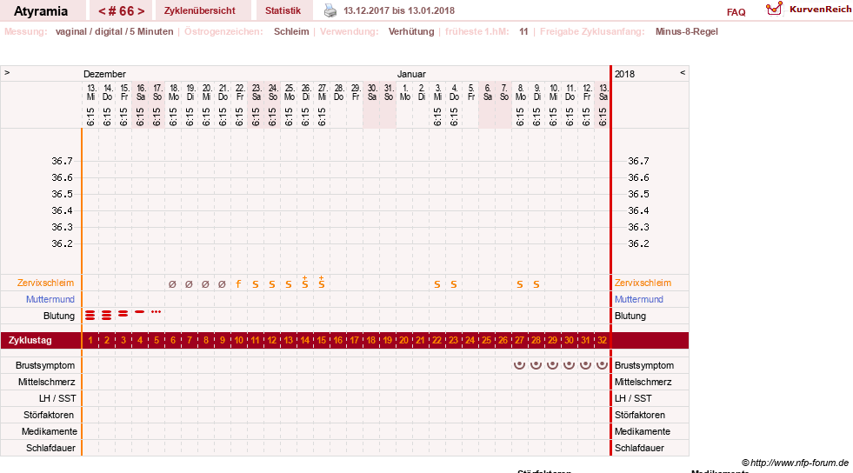
Task: Click the 2018 year label
Action: click(x=624, y=74)
